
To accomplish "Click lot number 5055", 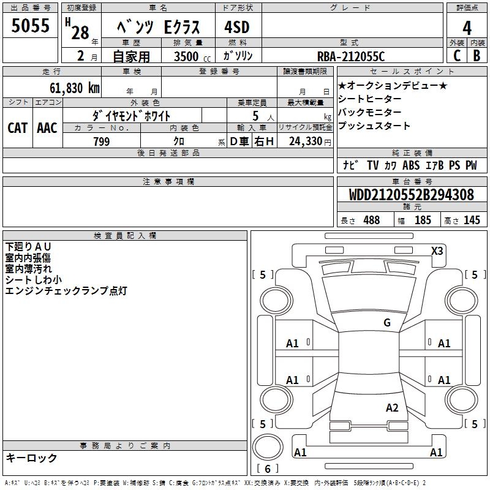I will click(31, 27).
